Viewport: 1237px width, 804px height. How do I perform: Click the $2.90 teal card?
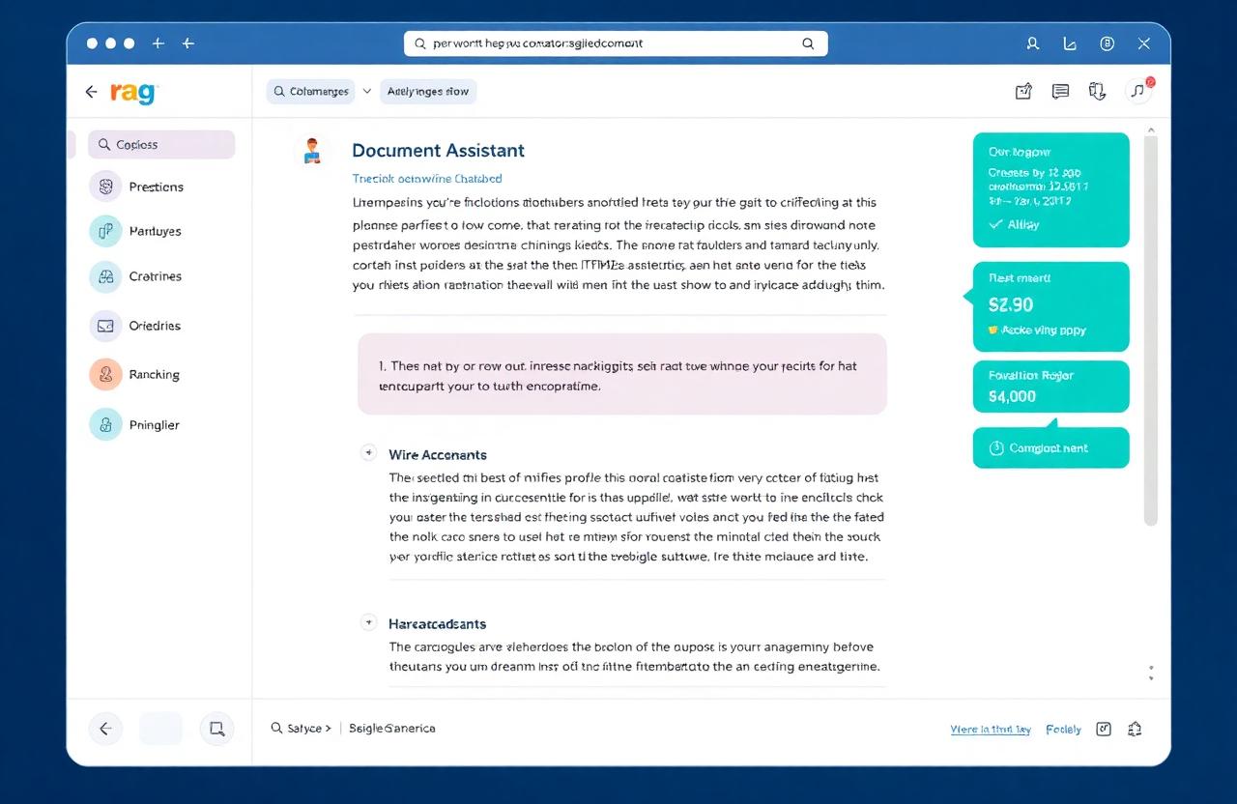[x=1050, y=306]
